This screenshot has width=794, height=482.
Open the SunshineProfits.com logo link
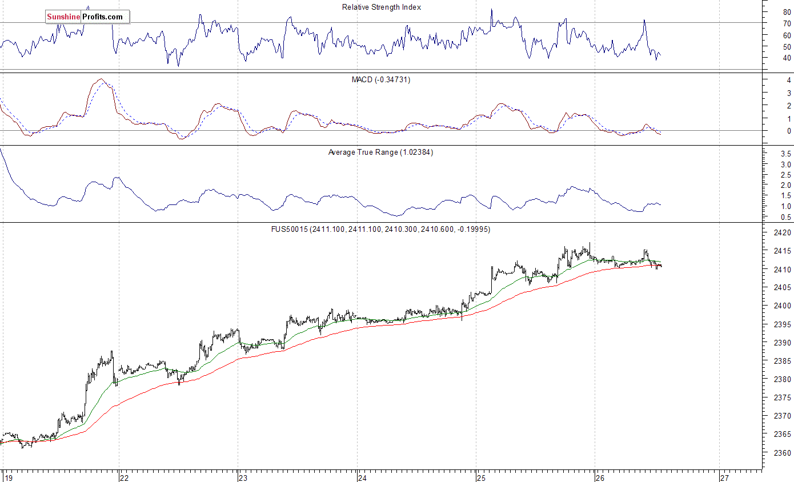(87, 17)
